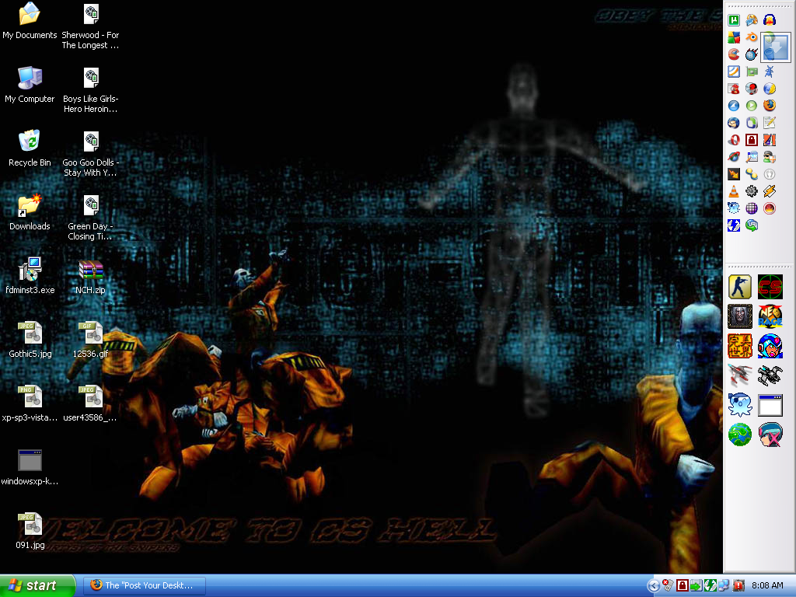Open the red CS crosshair game icon
This screenshot has height=597, width=796.
770,287
